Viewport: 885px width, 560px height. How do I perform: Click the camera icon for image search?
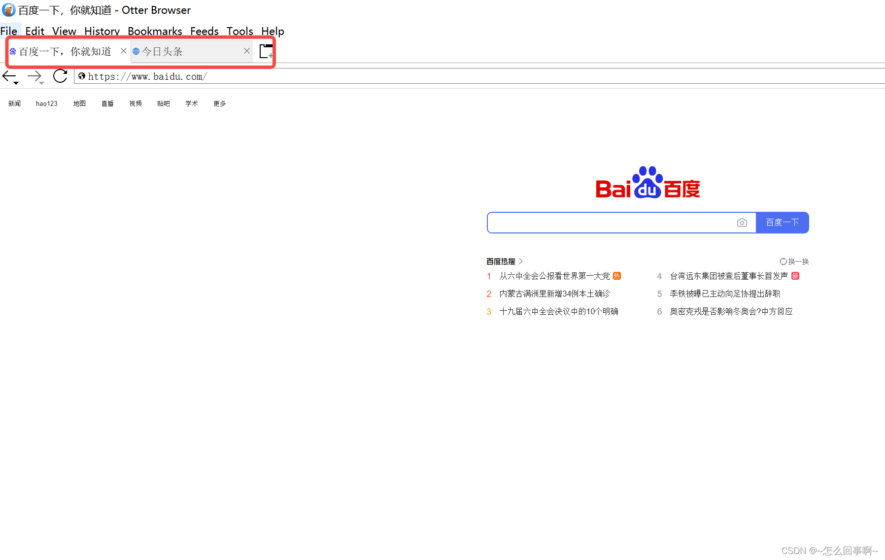pos(742,223)
